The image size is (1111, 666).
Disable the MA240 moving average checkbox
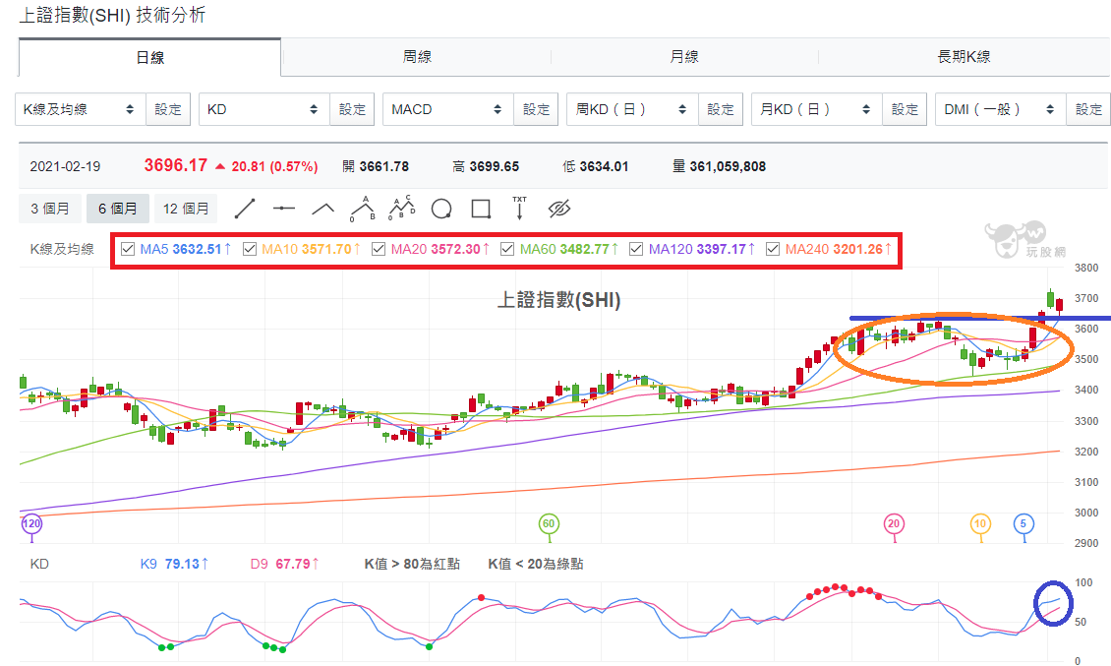pyautogui.click(x=773, y=249)
